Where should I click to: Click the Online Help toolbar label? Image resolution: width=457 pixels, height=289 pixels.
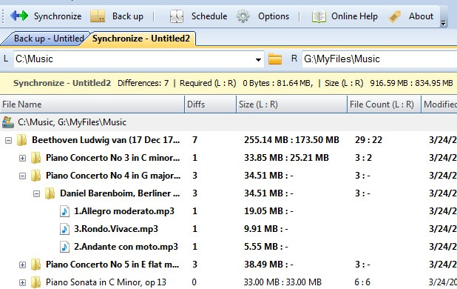point(354,16)
